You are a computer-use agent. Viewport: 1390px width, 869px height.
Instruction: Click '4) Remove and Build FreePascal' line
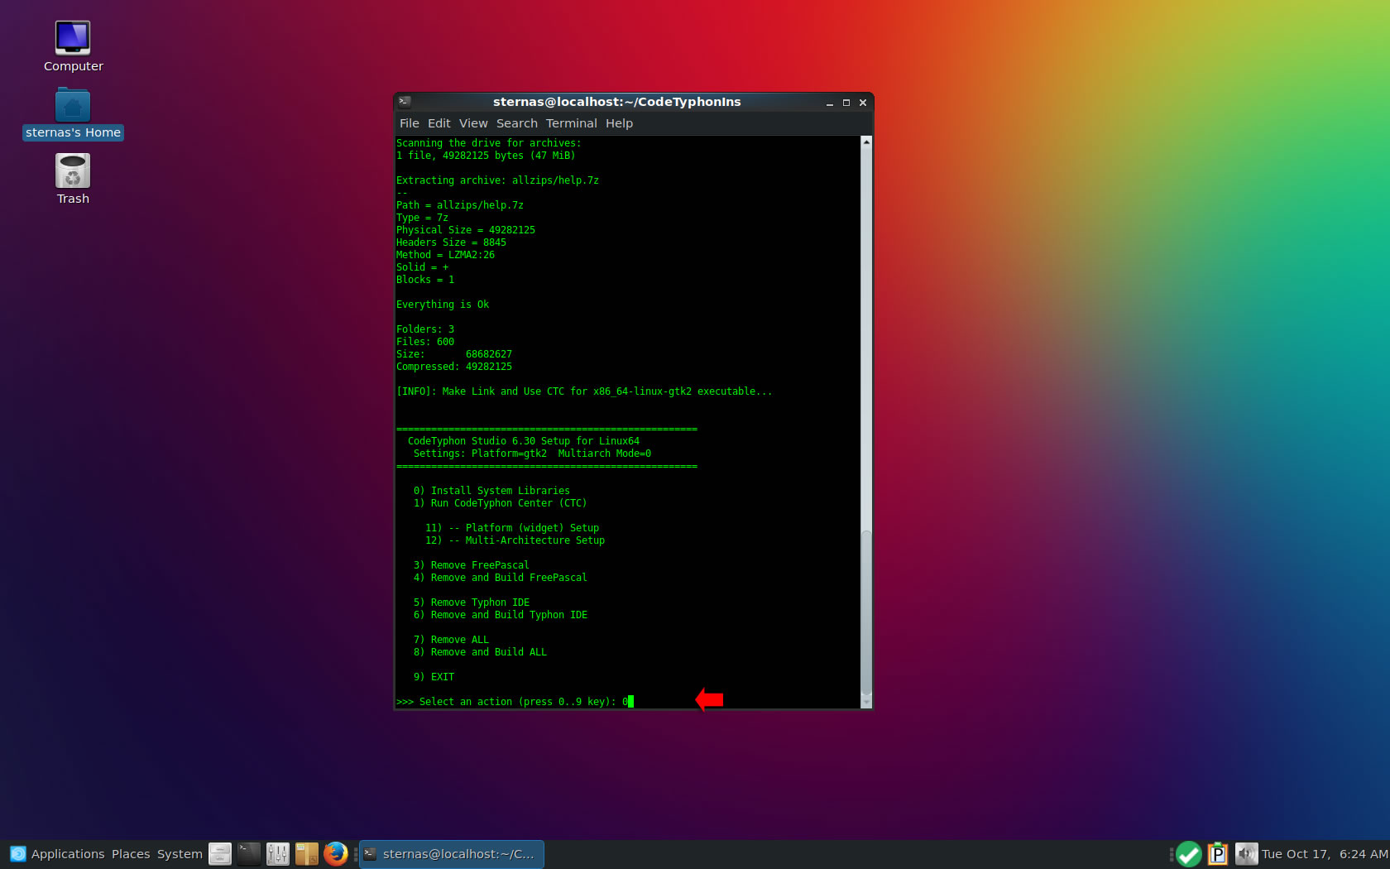click(501, 578)
